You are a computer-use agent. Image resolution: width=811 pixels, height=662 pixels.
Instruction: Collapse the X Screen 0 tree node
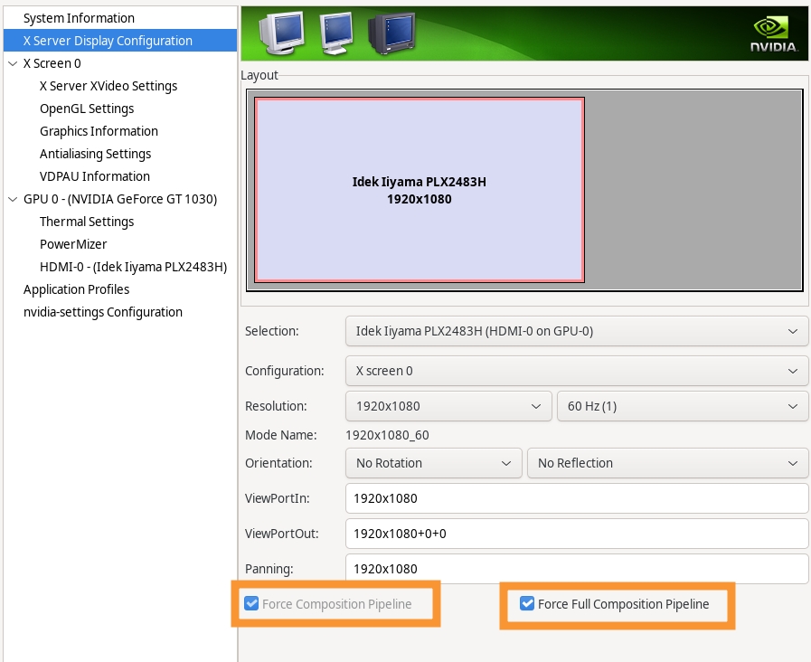(12, 63)
